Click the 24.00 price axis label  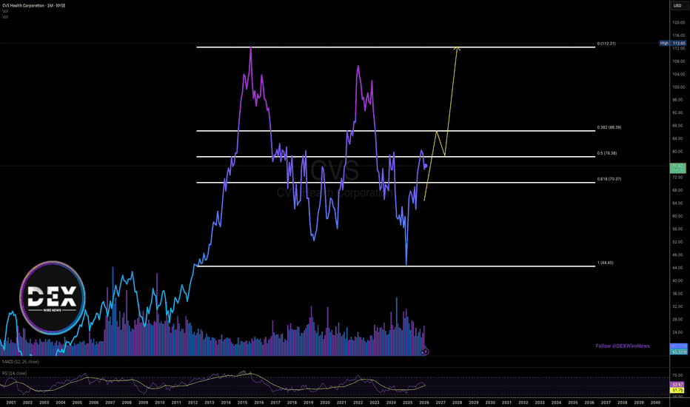pyautogui.click(x=678, y=332)
